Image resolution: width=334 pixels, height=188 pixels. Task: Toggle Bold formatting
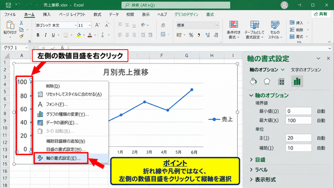pyautogui.click(x=38, y=35)
